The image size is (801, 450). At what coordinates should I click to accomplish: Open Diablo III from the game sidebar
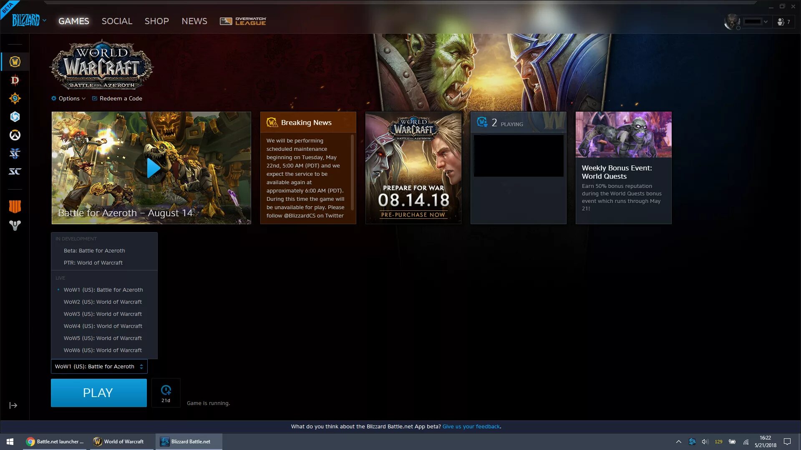coord(15,80)
